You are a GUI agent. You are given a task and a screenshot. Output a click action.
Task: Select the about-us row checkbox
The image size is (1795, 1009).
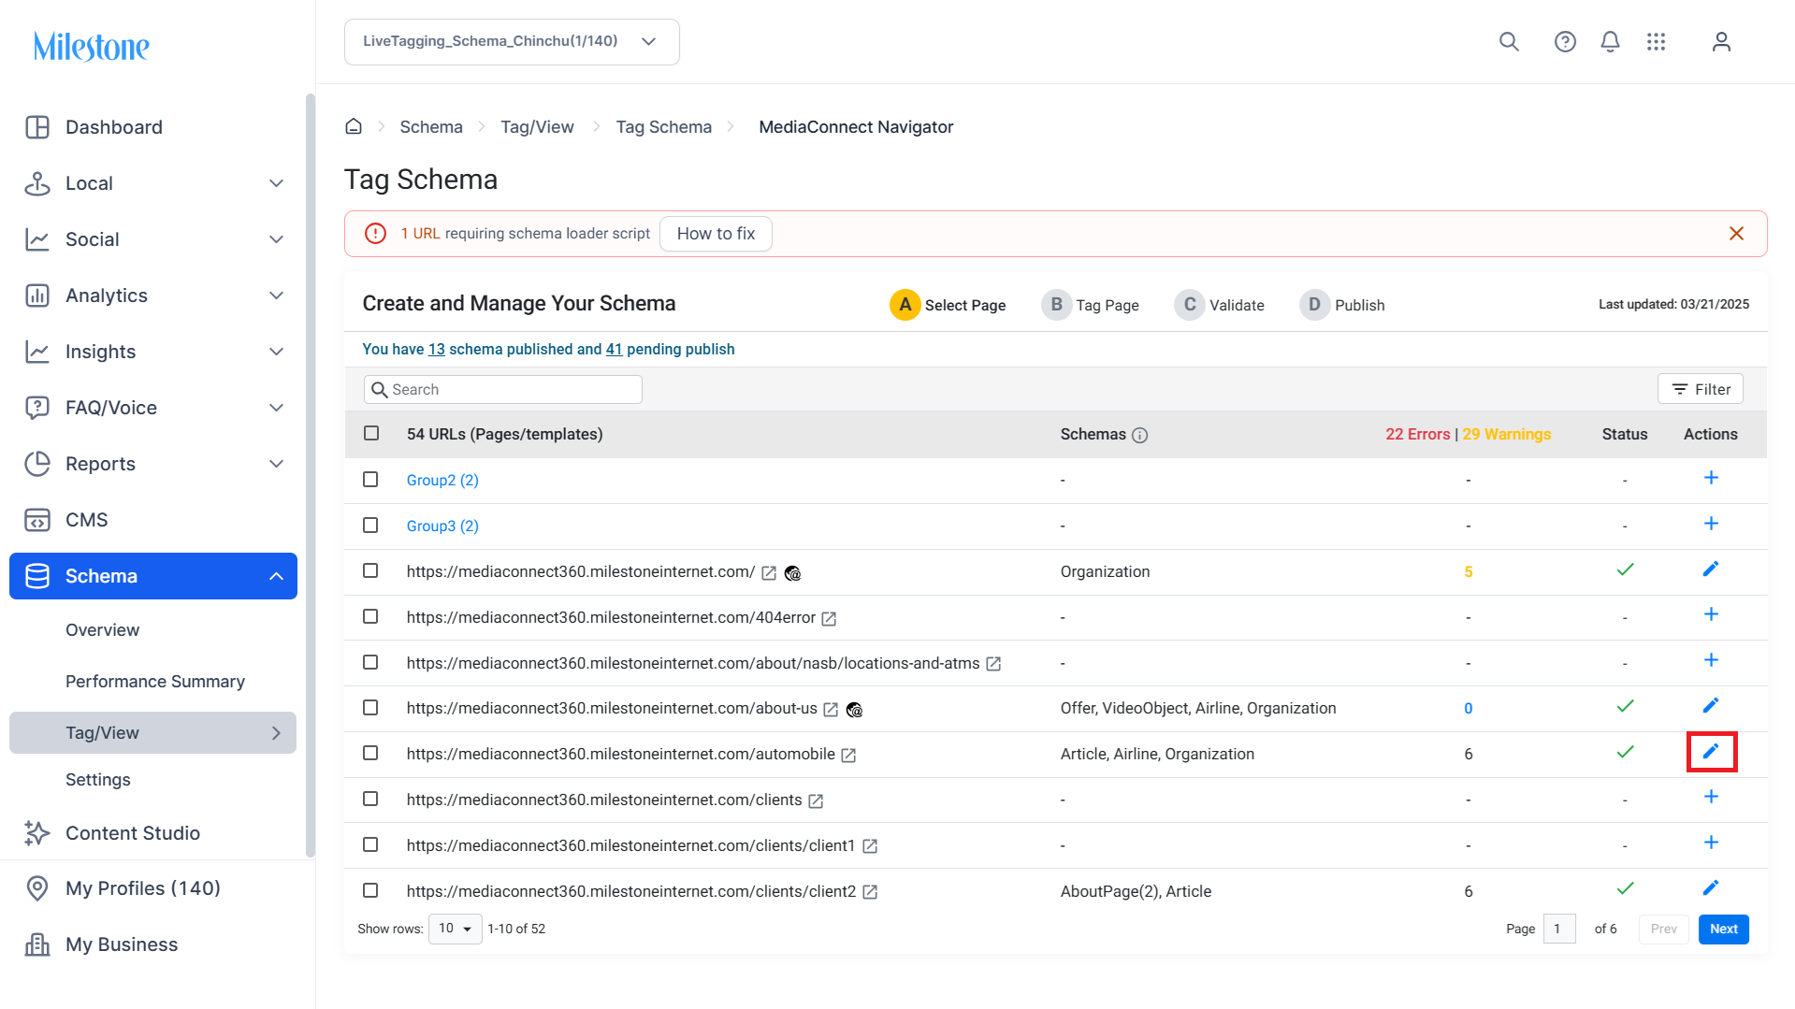click(x=370, y=708)
